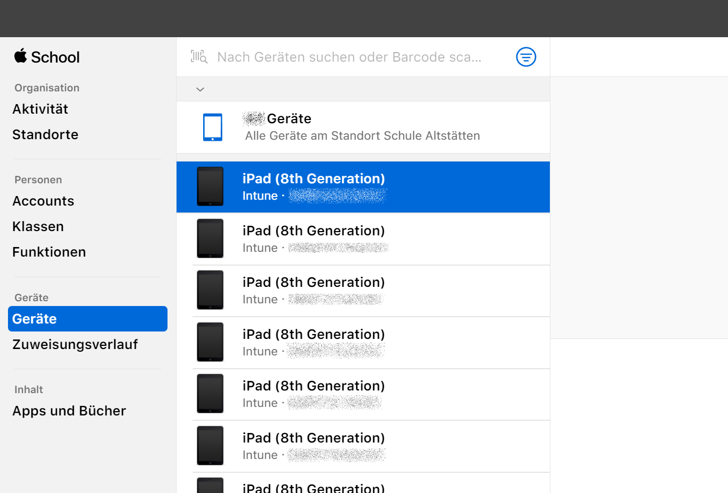The height and width of the screenshot is (493, 728).
Task: Click the blue tablet Geräte icon
Action: click(212, 127)
